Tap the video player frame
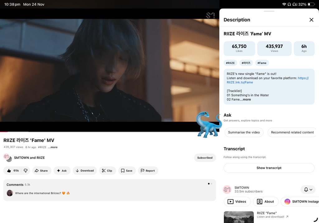This screenshot has height=223, width=319. [x=109, y=70]
